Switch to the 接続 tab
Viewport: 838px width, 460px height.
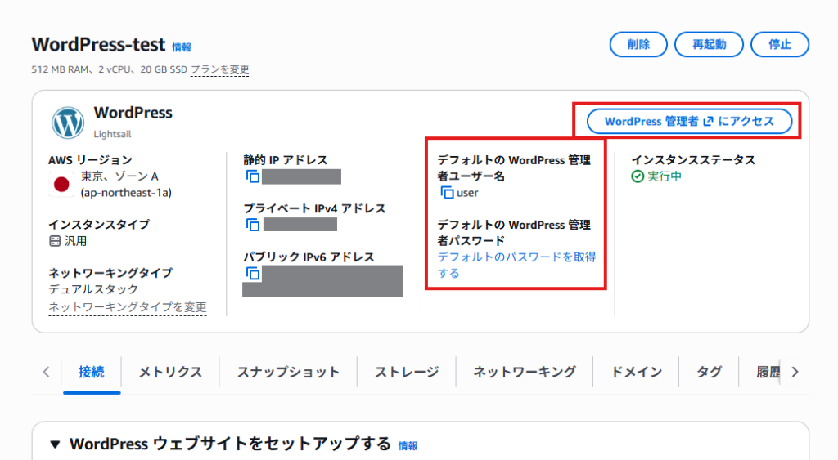click(92, 372)
